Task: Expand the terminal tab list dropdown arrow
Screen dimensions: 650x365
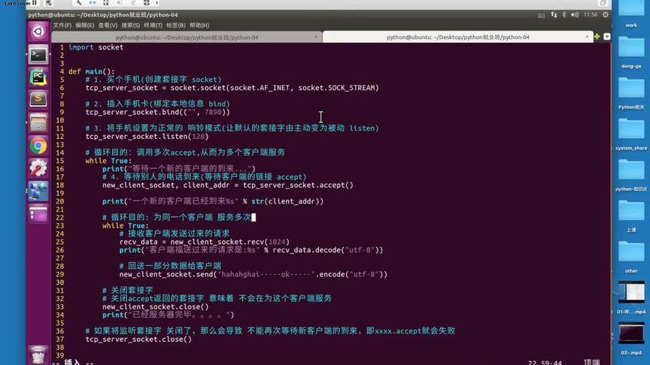Action: click(x=607, y=37)
